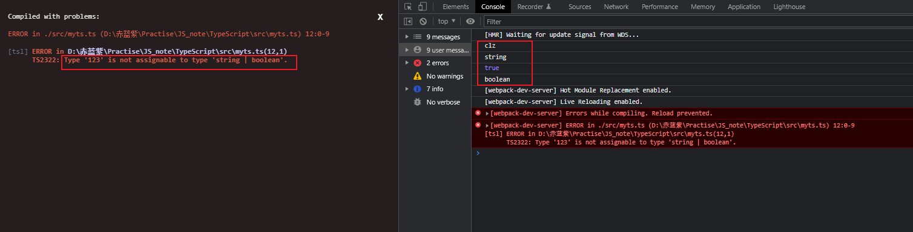The image size is (913, 232).
Task: Expand the 'Errors while compiling' message arrow
Action: tap(487, 114)
